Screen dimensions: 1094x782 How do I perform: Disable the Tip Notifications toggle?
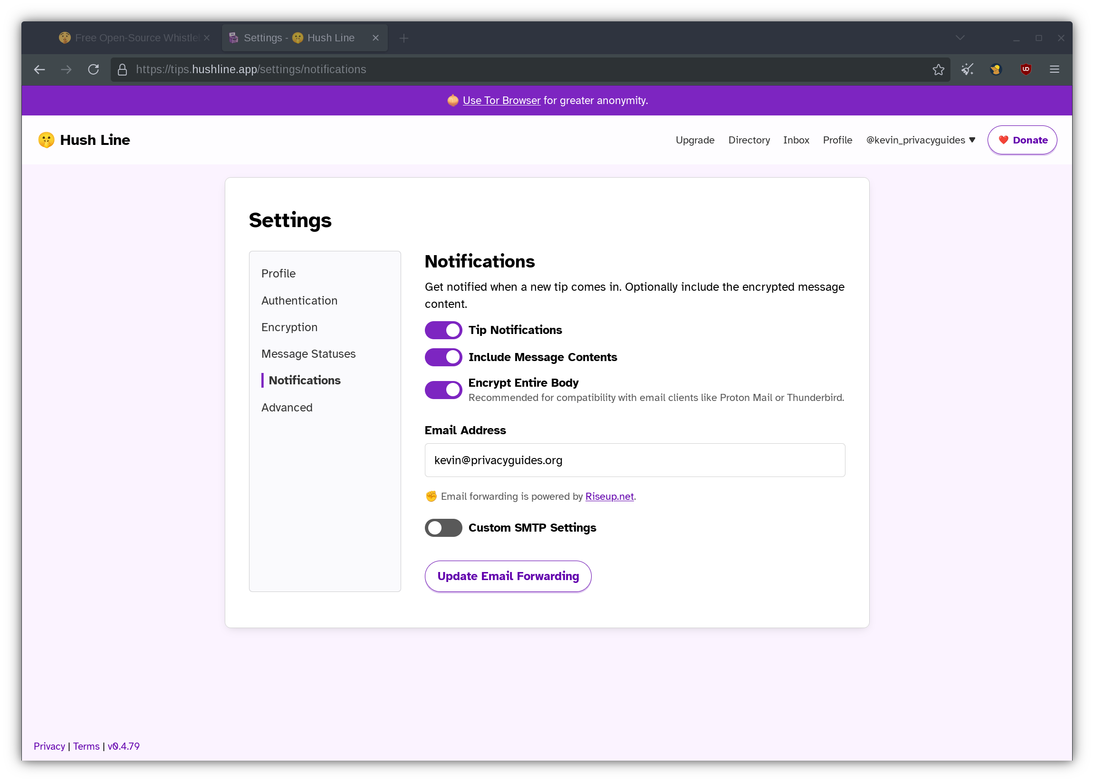443,330
